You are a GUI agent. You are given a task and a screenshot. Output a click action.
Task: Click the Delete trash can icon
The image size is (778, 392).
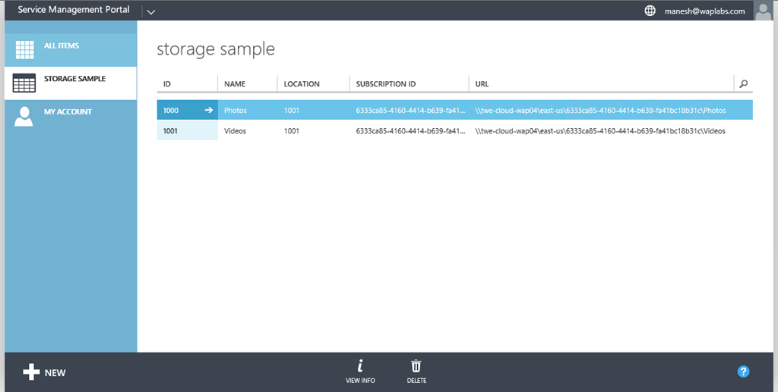pyautogui.click(x=416, y=366)
